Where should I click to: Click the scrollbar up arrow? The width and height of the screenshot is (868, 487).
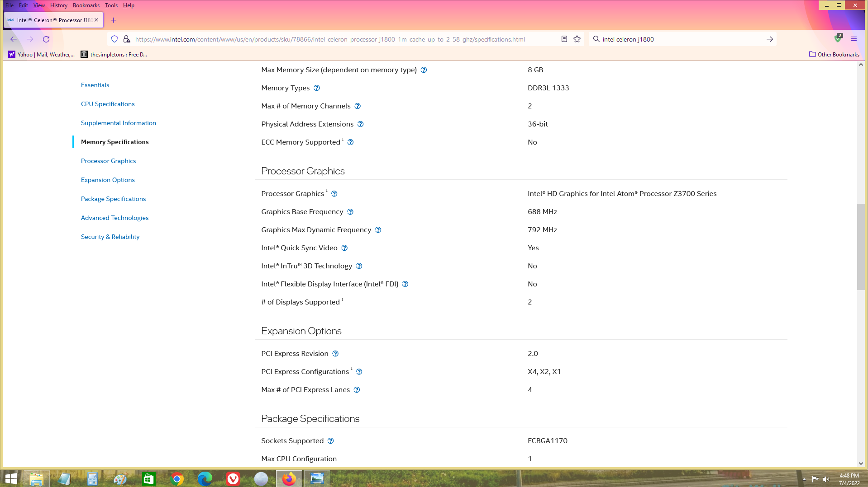pos(861,65)
